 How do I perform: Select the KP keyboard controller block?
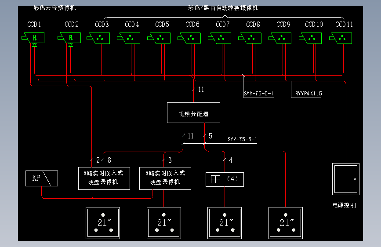click(42, 178)
